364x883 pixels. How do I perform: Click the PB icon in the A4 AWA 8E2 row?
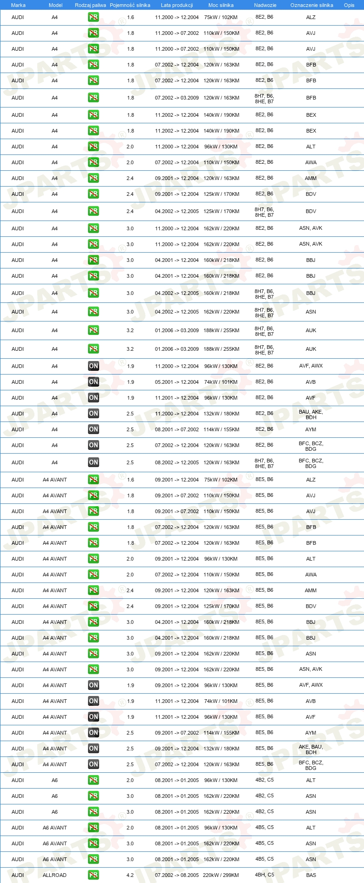(x=94, y=162)
